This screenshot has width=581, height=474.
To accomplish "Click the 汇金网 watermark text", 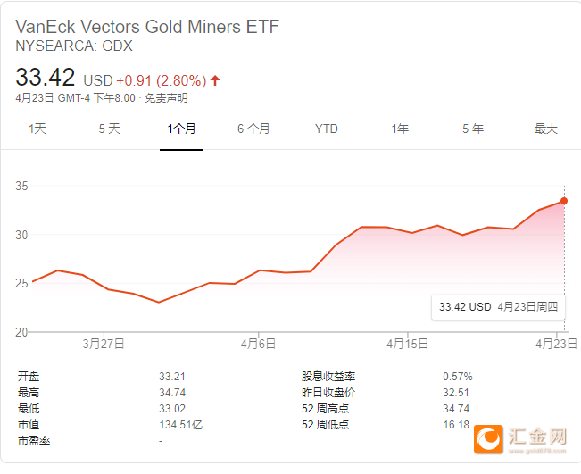I will point(537,436).
